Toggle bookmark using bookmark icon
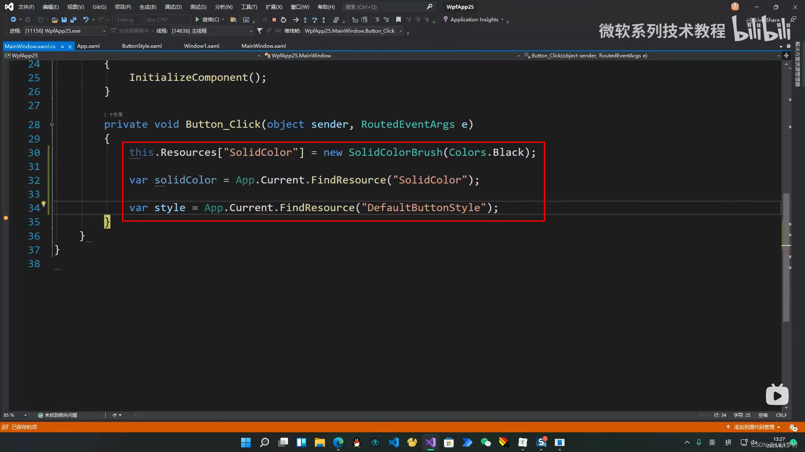The width and height of the screenshot is (805, 452). pos(398,20)
